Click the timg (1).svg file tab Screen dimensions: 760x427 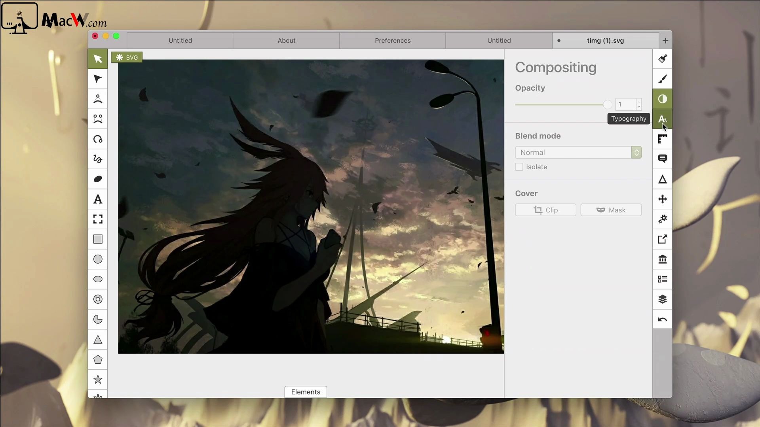click(606, 40)
